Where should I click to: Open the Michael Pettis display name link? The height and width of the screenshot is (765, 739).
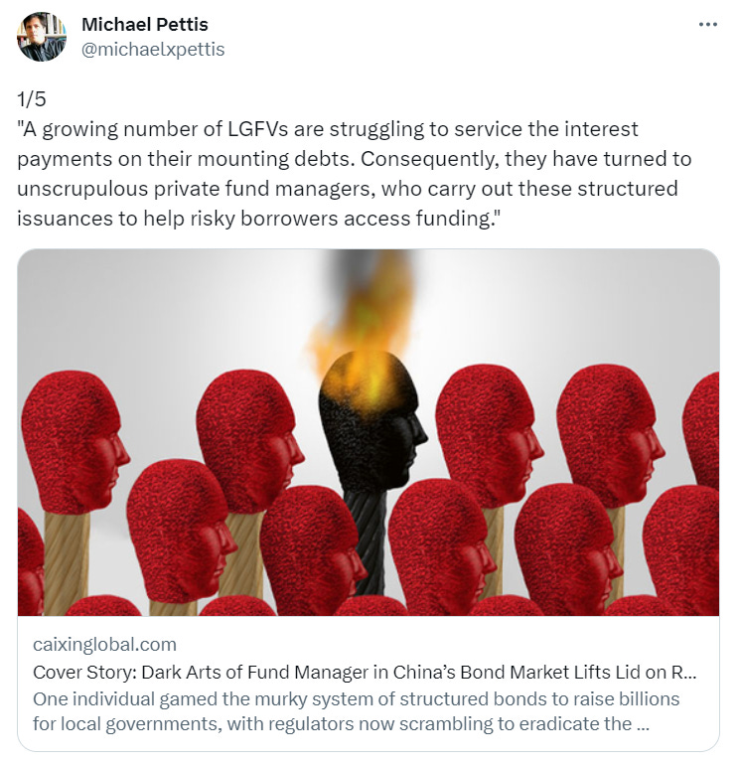click(145, 25)
